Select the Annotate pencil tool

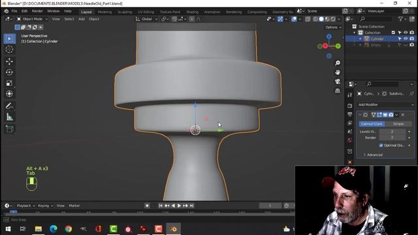9,106
